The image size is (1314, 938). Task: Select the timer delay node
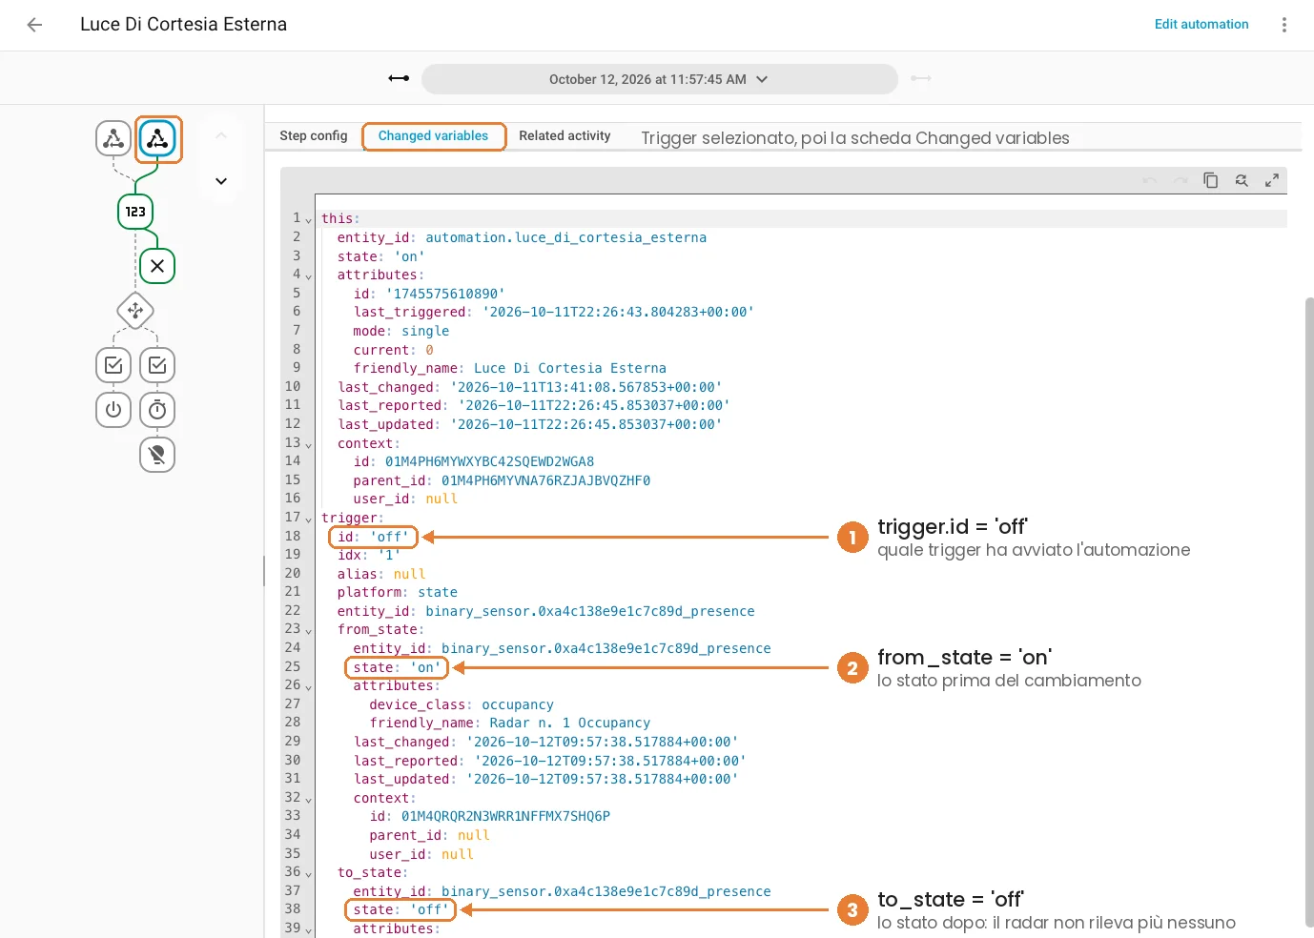click(157, 410)
